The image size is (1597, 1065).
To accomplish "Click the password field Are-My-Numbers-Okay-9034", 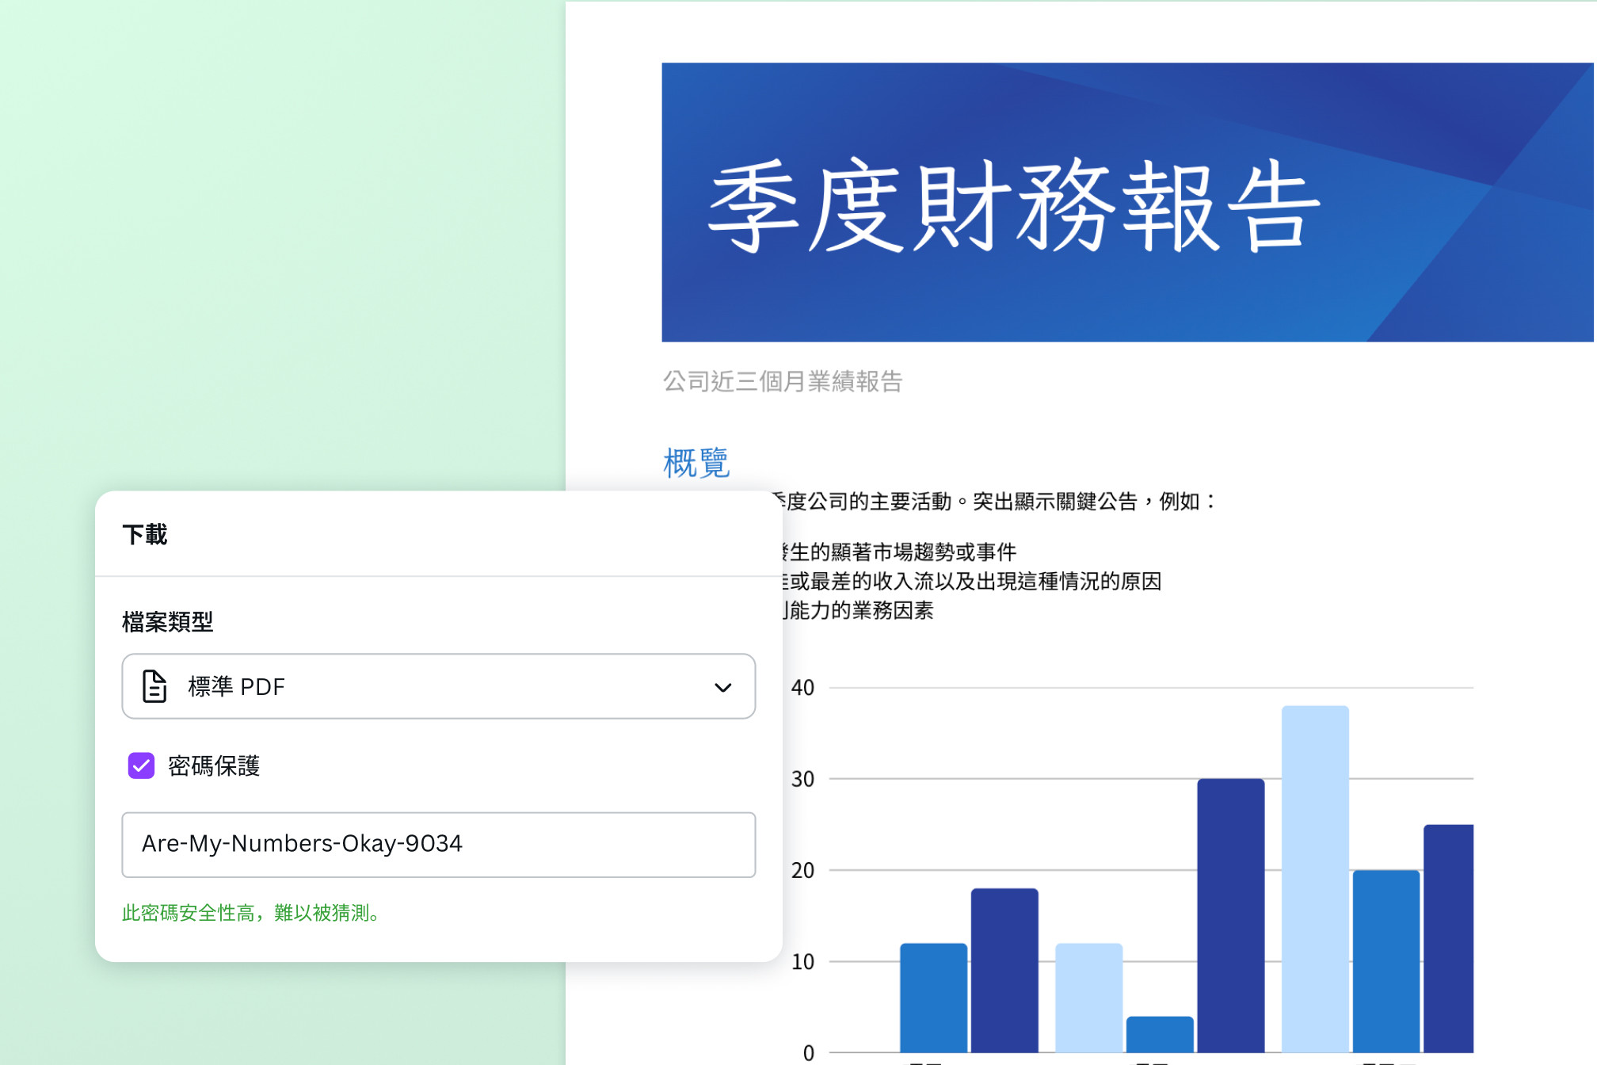I will [438, 844].
